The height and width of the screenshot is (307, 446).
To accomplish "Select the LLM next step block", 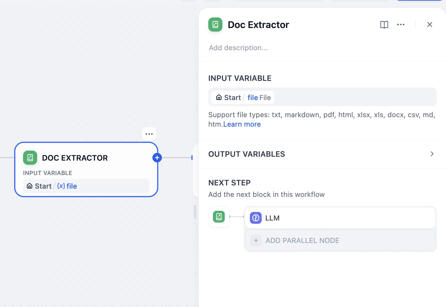I will (x=340, y=218).
